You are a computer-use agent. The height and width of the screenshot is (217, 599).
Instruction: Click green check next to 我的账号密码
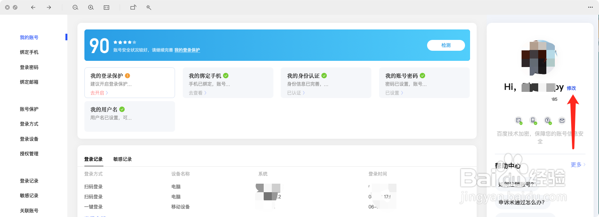(x=422, y=76)
